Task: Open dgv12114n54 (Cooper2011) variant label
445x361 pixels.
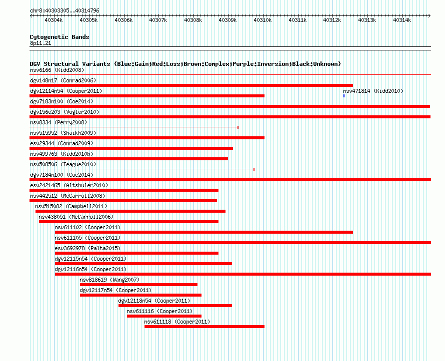Action: click(66, 91)
